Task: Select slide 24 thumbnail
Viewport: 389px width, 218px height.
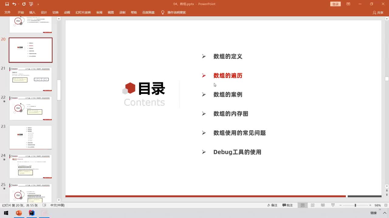Action: 30,166
